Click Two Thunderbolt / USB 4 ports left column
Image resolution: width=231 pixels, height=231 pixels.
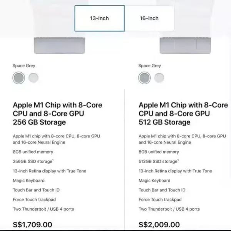43,209
